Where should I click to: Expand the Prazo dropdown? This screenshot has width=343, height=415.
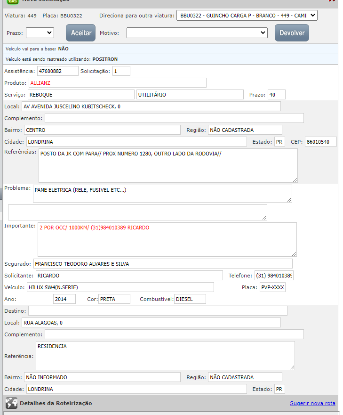(x=40, y=33)
